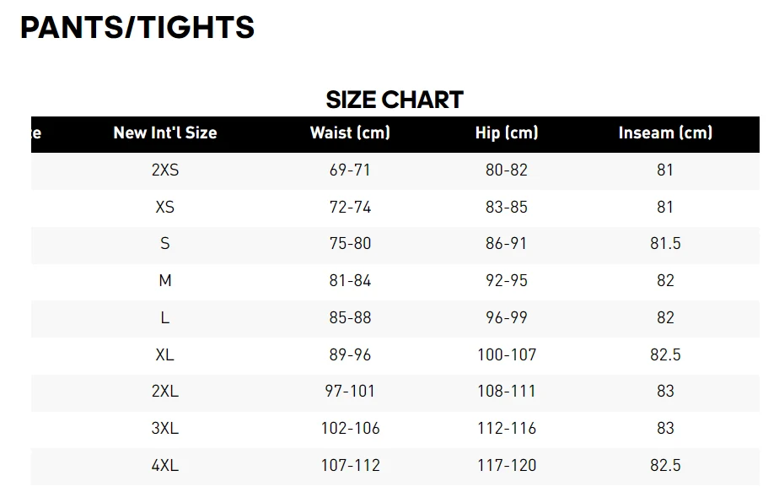
Task: Click waist value 75-80
Action: pyautogui.click(x=350, y=243)
